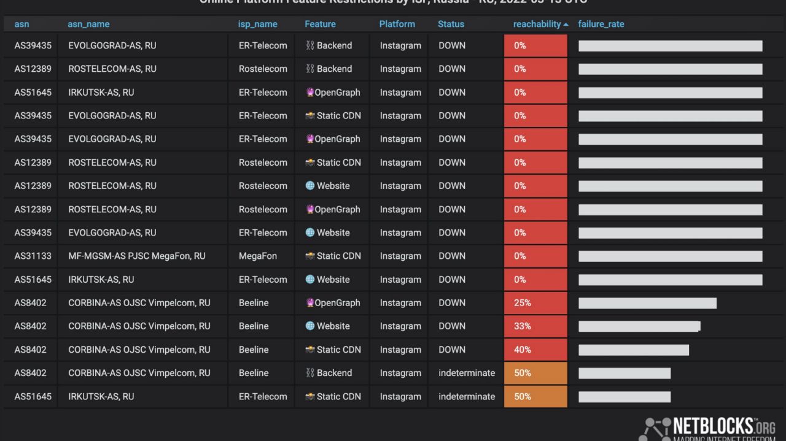Sort table by Platform column header
Screen dimensions: 786x441
397,24
